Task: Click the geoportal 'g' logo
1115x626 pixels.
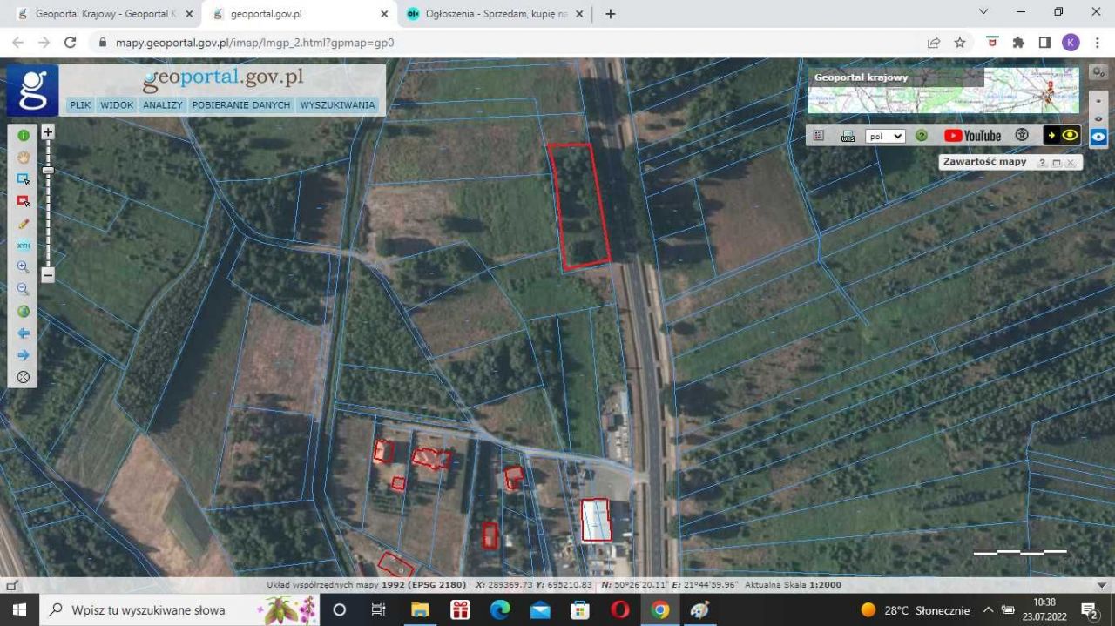Action: pos(33,90)
